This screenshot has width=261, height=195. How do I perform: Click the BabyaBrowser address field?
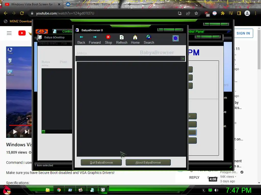coord(128,59)
